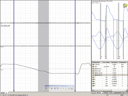
Task: Click the icon beside Beta (c-g) parameter
Action: point(93,71)
